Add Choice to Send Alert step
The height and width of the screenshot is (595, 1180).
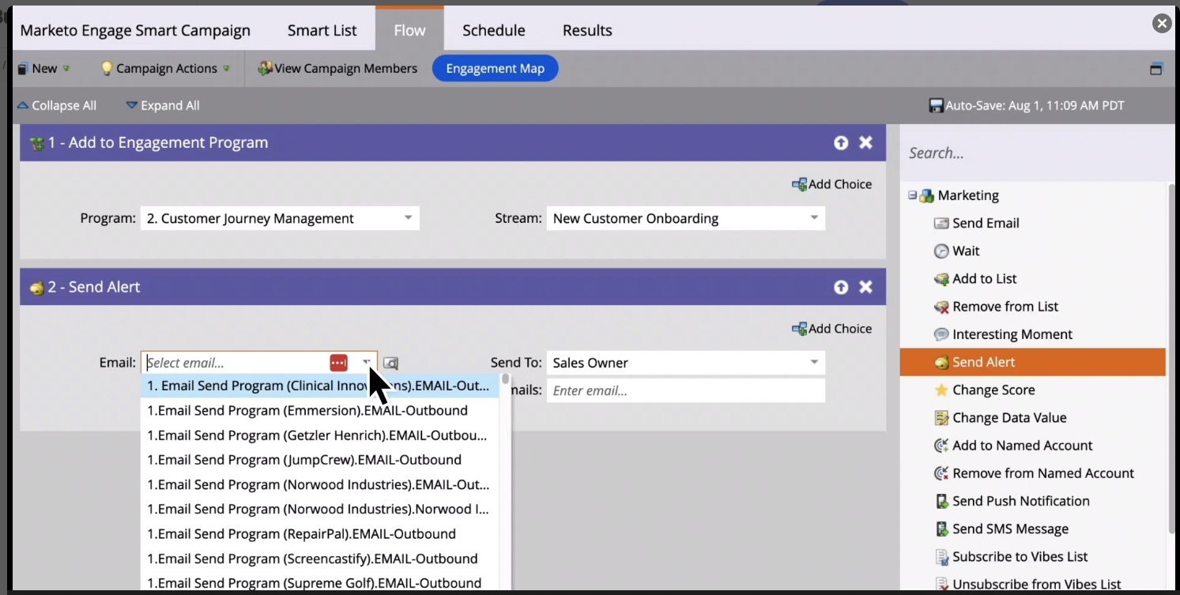[831, 329]
